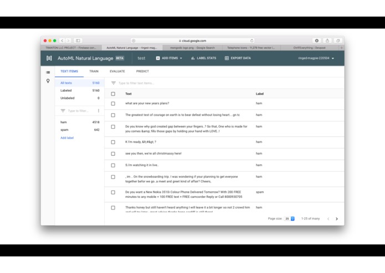Click the green macOS fullscreen button
Viewport: 385px width, 273px height.
(55, 41)
